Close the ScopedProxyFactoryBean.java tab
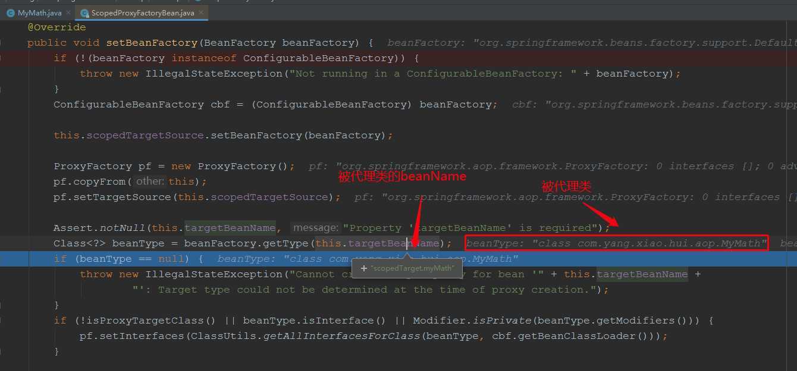 (201, 12)
